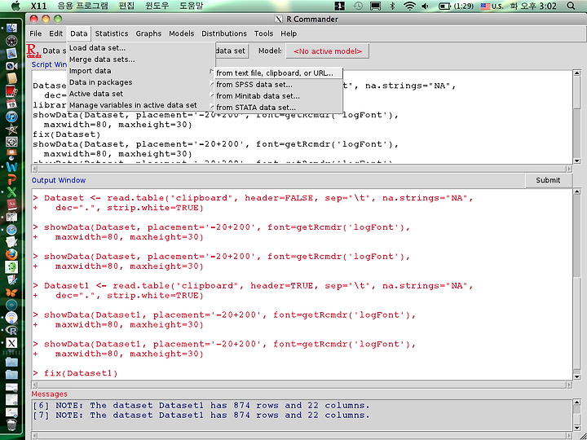Launch Firefox from the dock

point(11,255)
